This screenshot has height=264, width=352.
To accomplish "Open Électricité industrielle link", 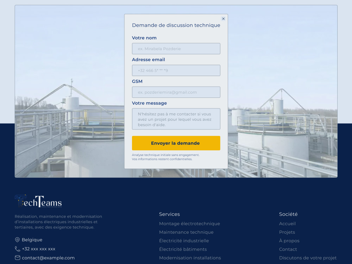I will tap(184, 241).
